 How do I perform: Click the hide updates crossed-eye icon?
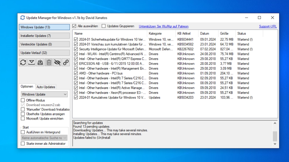[x=57, y=62]
